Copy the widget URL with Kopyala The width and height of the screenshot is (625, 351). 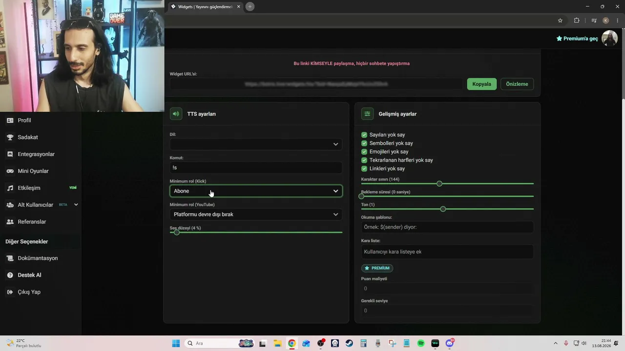tap(481, 84)
